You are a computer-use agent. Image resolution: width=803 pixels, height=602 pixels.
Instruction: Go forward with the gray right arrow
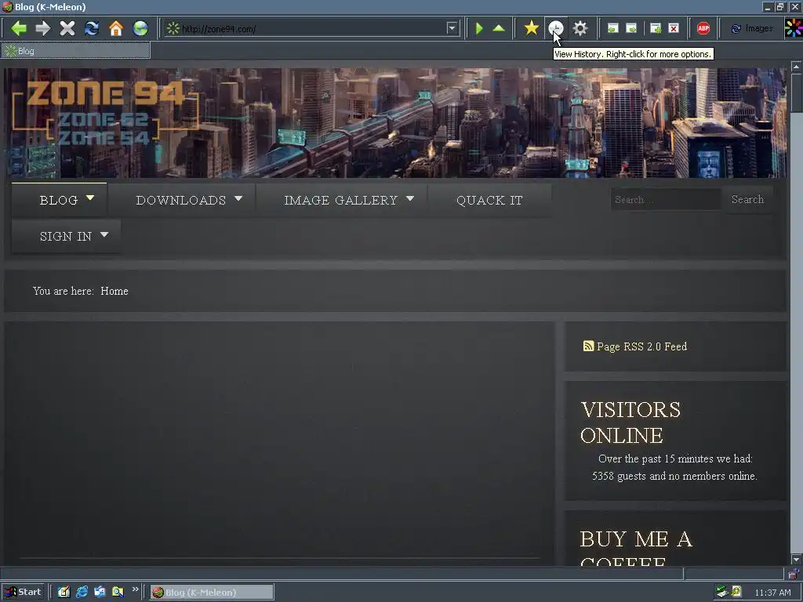pyautogui.click(x=43, y=28)
